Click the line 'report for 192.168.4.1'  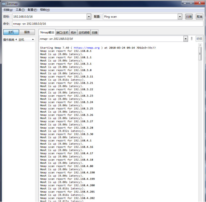(x=66, y=141)
